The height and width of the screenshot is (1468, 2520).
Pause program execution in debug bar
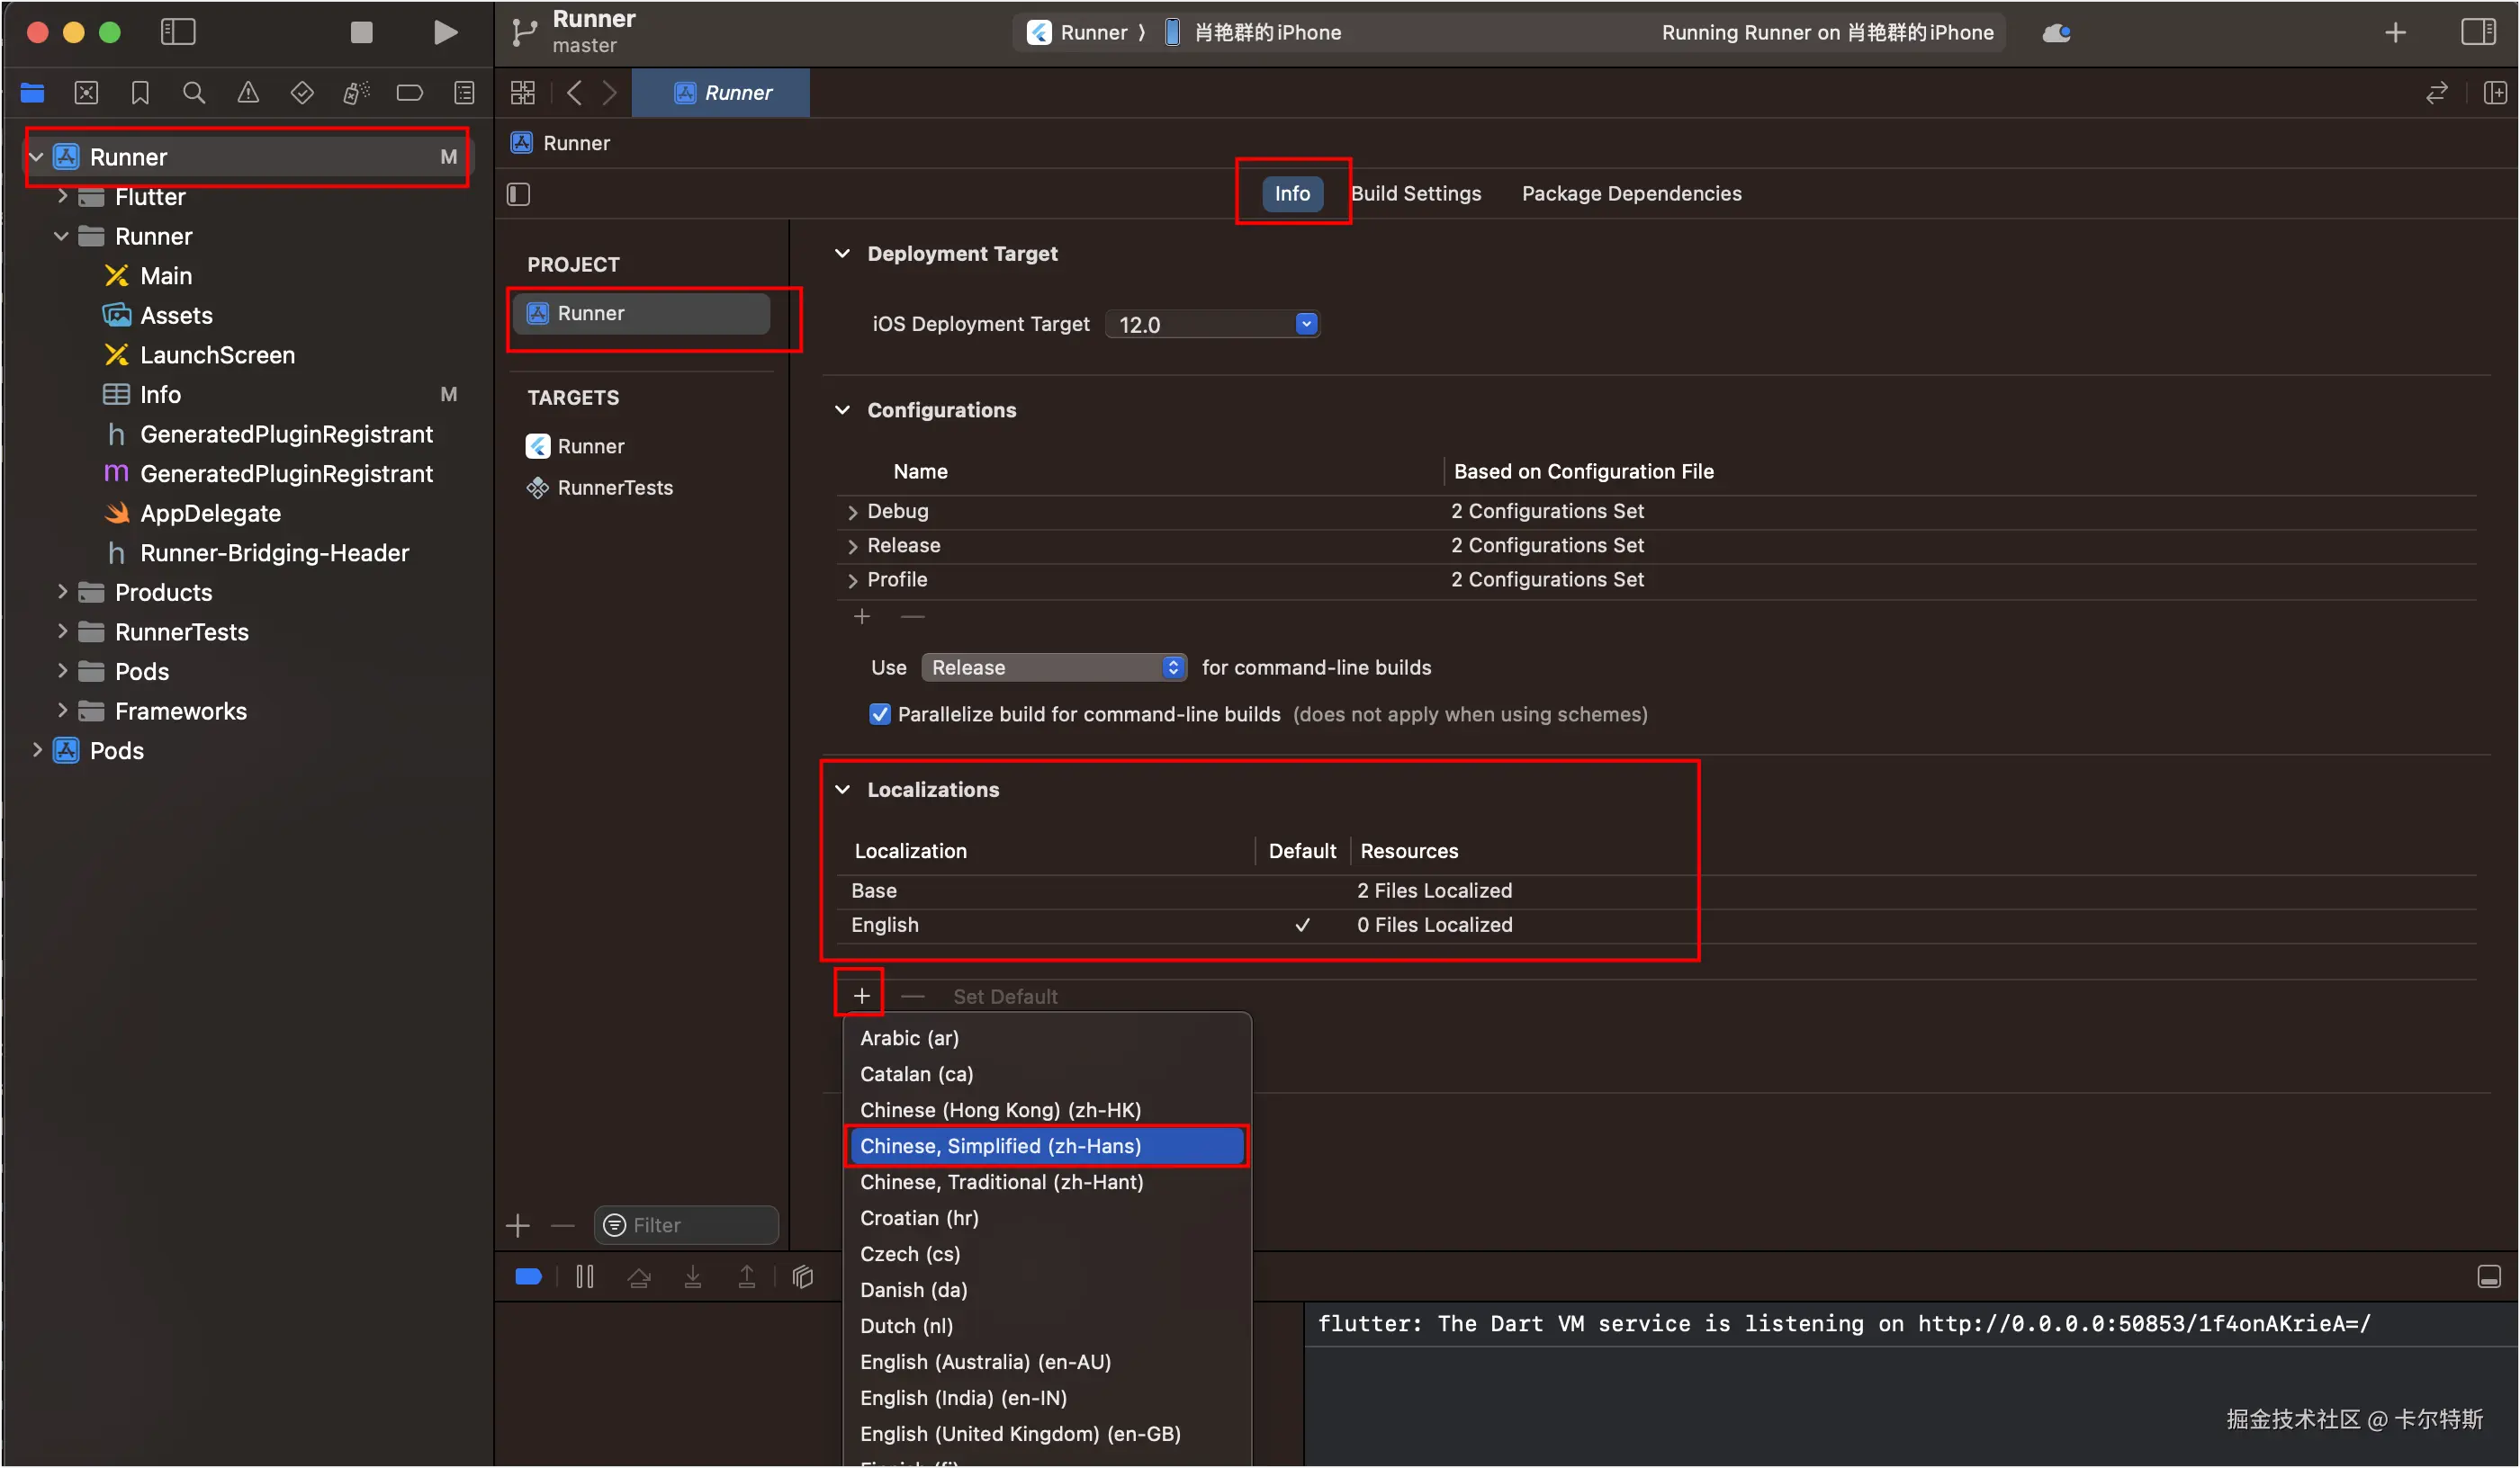(585, 1276)
